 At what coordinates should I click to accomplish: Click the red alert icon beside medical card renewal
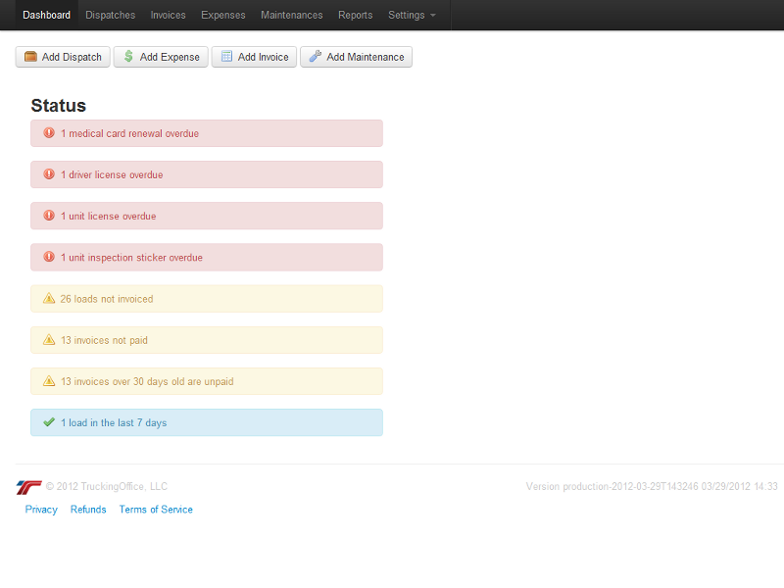49,133
